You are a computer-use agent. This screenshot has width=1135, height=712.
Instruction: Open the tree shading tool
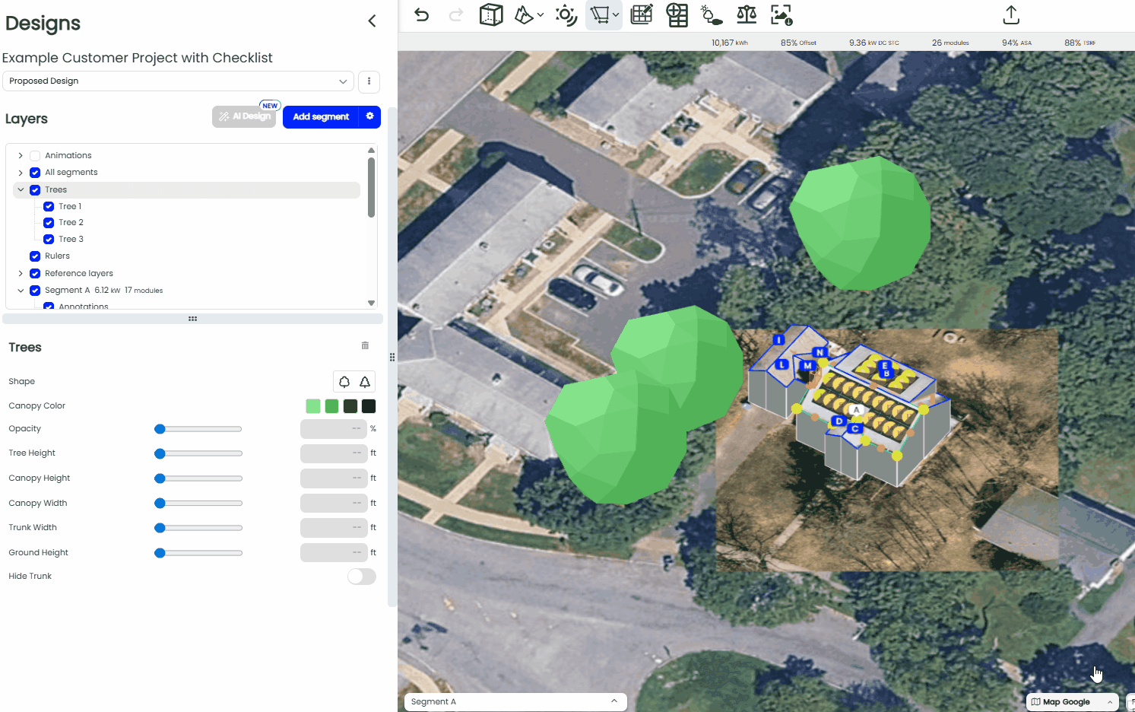click(711, 14)
